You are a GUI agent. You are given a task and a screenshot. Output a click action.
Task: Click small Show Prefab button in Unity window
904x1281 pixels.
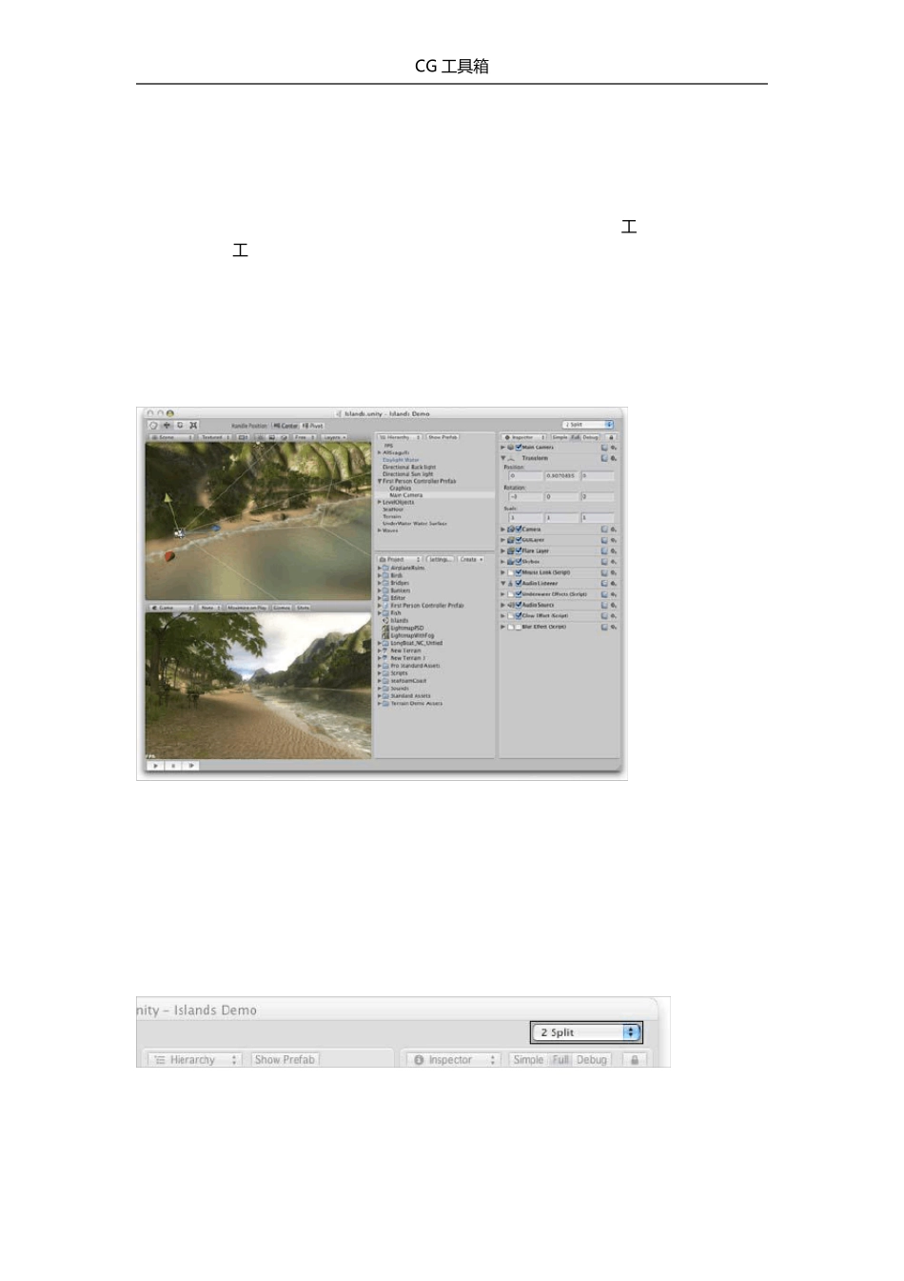point(442,437)
